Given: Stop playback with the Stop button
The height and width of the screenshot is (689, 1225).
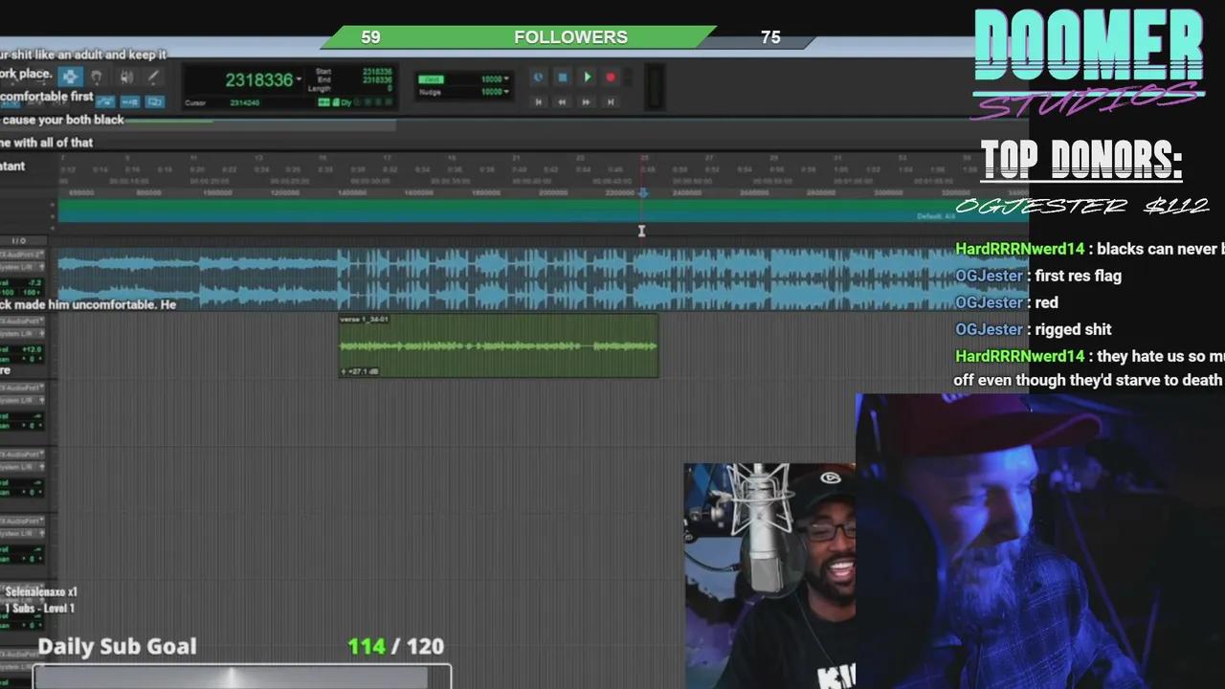Looking at the screenshot, I should [x=563, y=78].
